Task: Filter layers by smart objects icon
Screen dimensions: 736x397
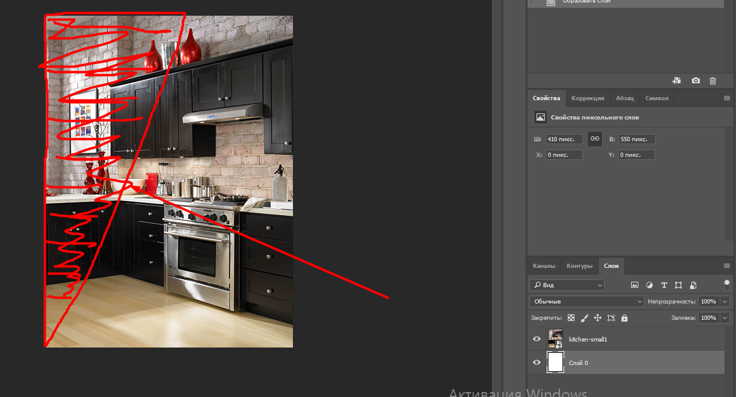Action: (693, 285)
